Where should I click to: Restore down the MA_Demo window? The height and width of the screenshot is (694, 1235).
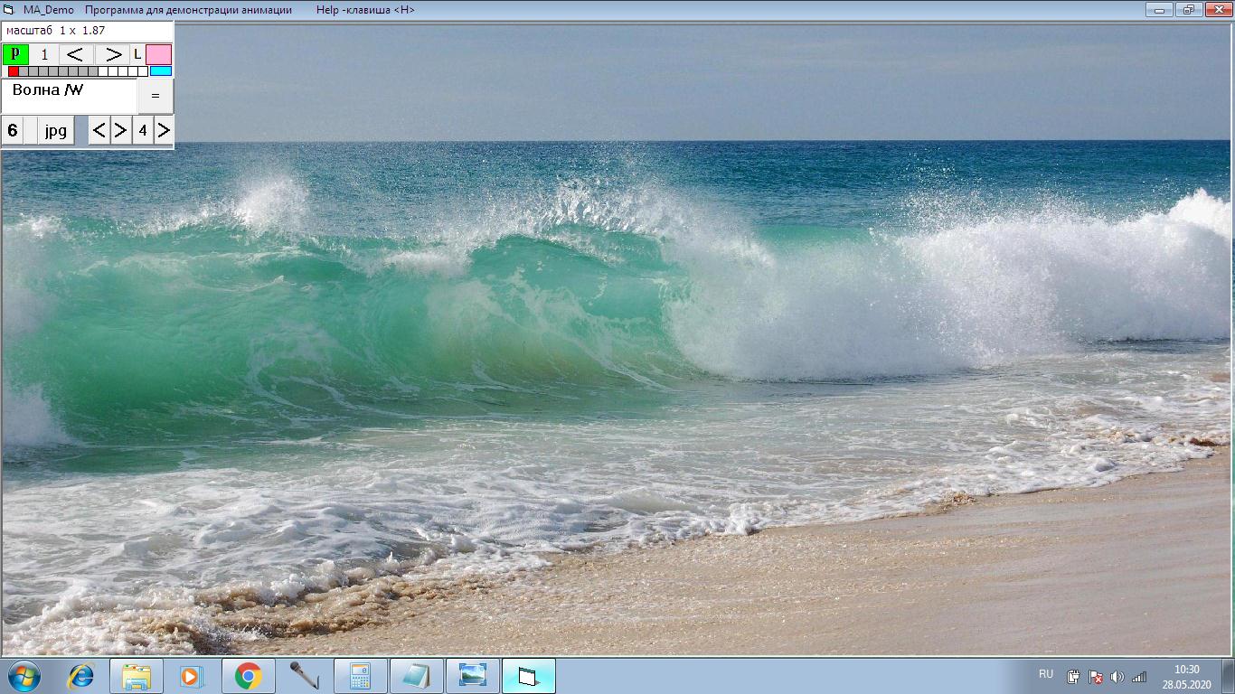tap(1188, 10)
